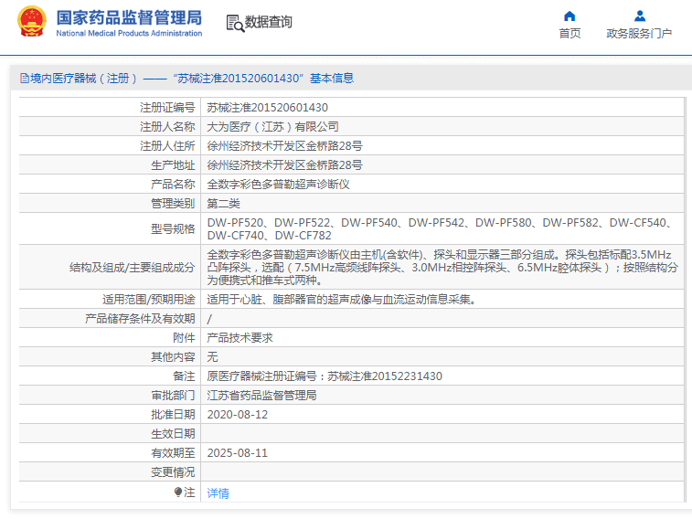The width and height of the screenshot is (692, 519).
Task: Click expiry date 2025-08-11
Action: 238,453
